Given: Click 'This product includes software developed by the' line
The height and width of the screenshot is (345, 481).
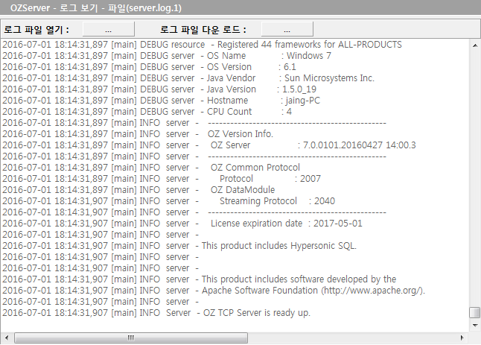Looking at the screenshot, I should point(200,279).
